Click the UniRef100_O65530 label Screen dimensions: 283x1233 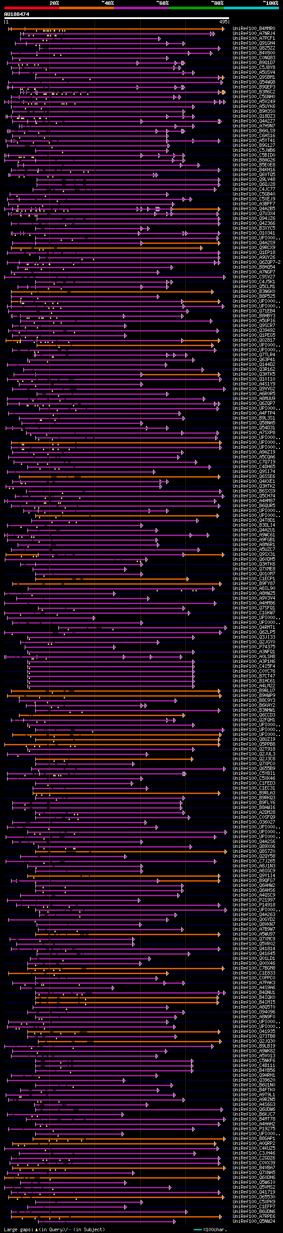click(x=254, y=1197)
